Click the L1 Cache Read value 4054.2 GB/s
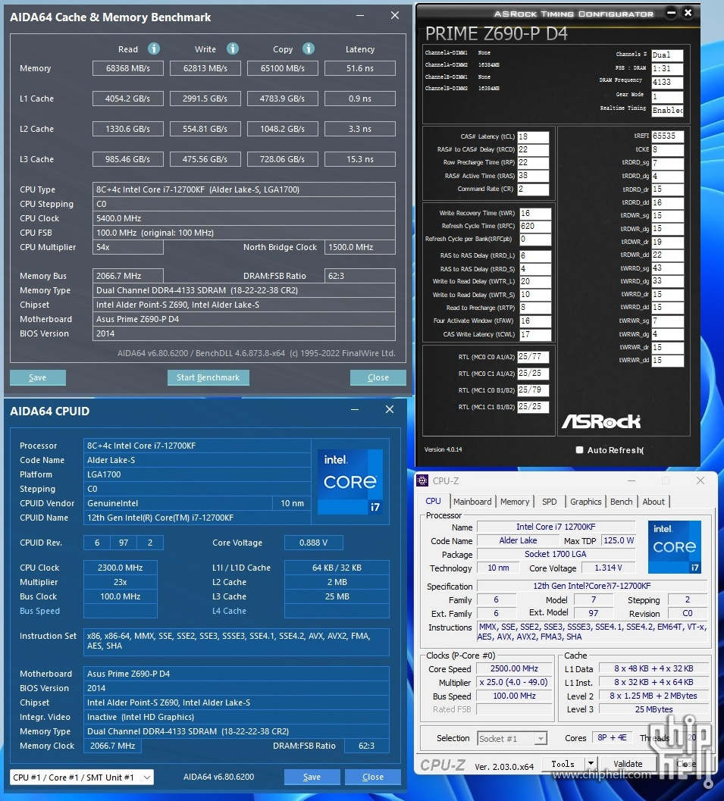The image size is (724, 801). point(127,99)
